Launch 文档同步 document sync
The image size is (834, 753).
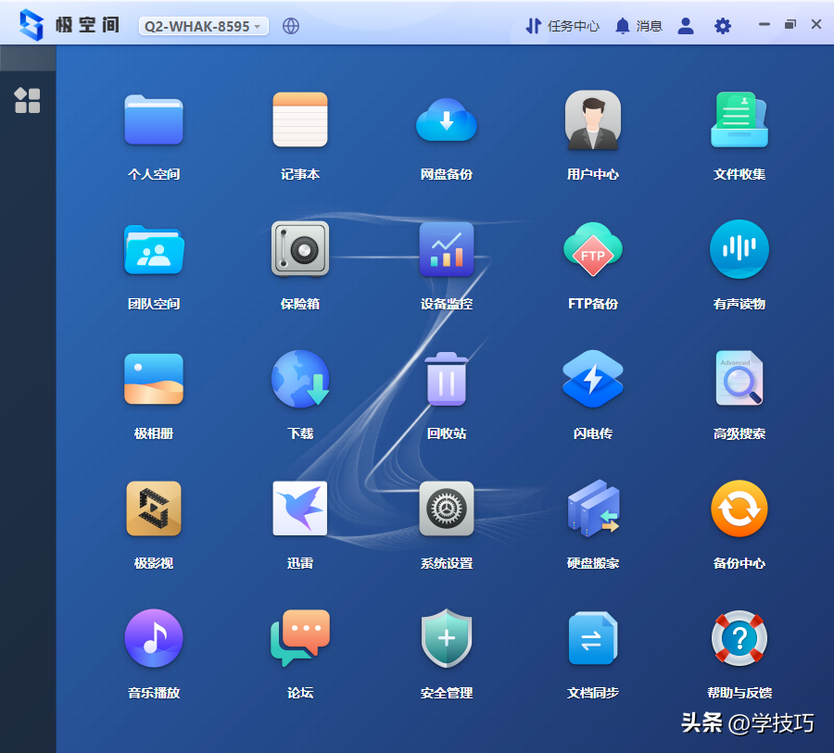tap(592, 638)
